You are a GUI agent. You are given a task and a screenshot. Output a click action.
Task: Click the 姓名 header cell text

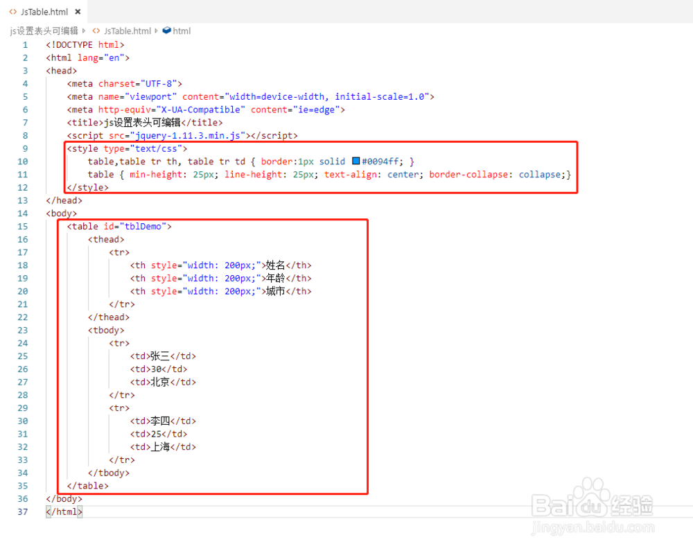(275, 265)
